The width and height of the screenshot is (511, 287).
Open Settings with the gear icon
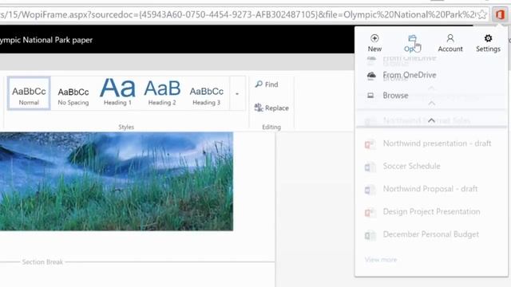tap(488, 43)
